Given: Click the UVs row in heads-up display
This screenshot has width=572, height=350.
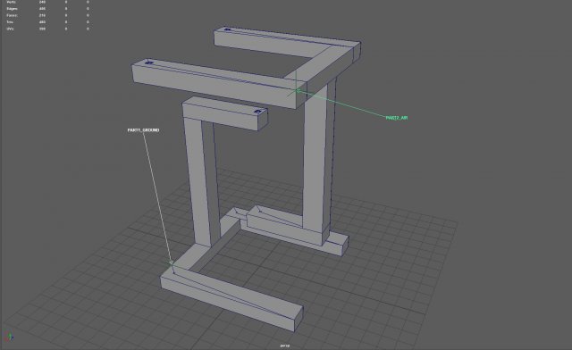Looking at the screenshot, I should tap(47, 29).
